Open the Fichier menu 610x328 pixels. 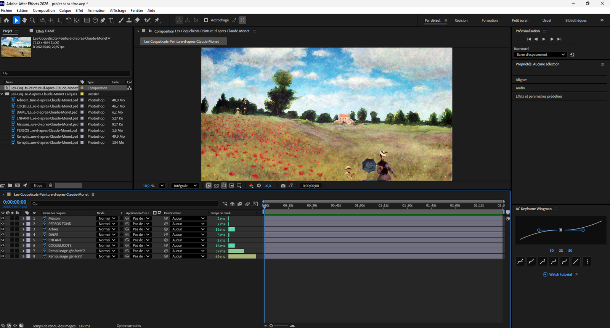pos(6,10)
